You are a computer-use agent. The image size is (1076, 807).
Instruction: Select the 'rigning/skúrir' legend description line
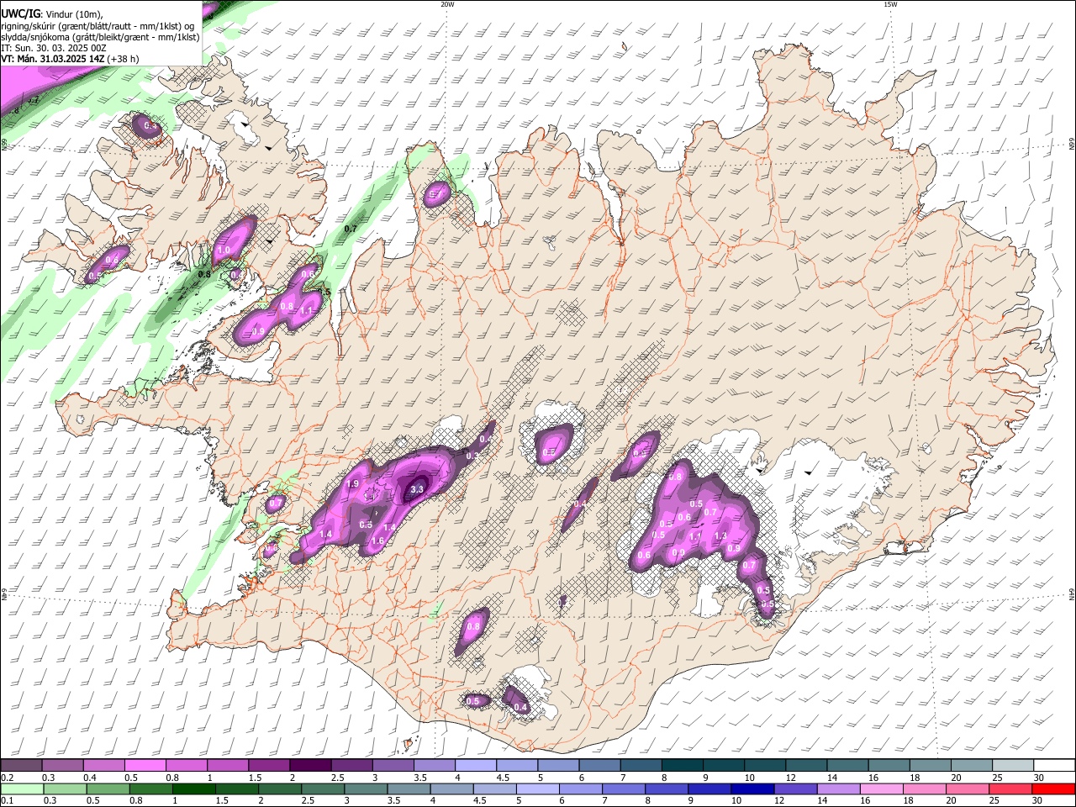click(98, 26)
